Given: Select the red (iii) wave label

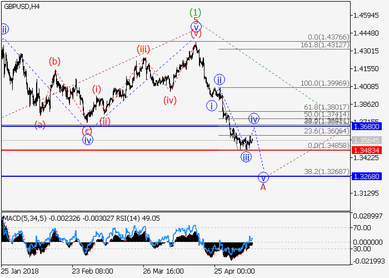Looking at the screenshot, I should 143,49.
